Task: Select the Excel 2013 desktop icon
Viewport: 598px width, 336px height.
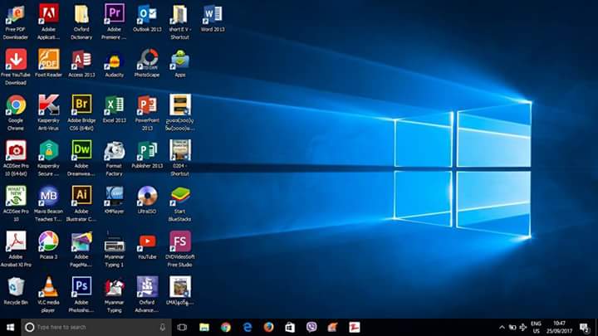Action: click(x=114, y=109)
